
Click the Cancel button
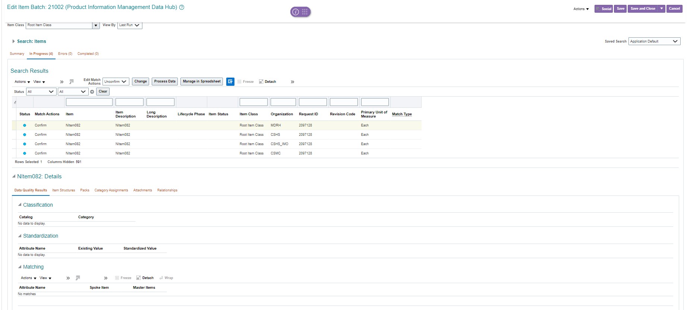pos(674,9)
